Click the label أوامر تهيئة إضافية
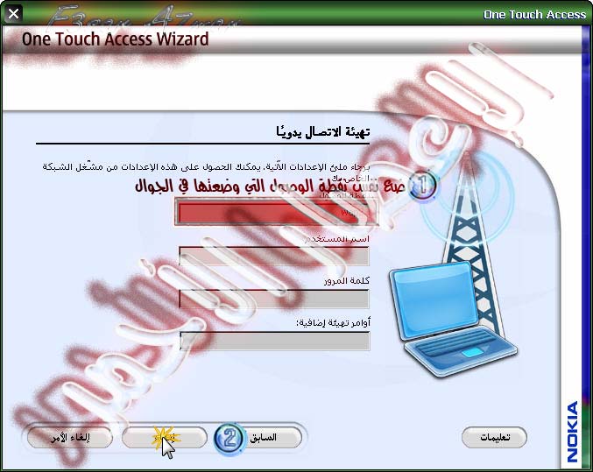This screenshot has width=593, height=472. coord(333,322)
